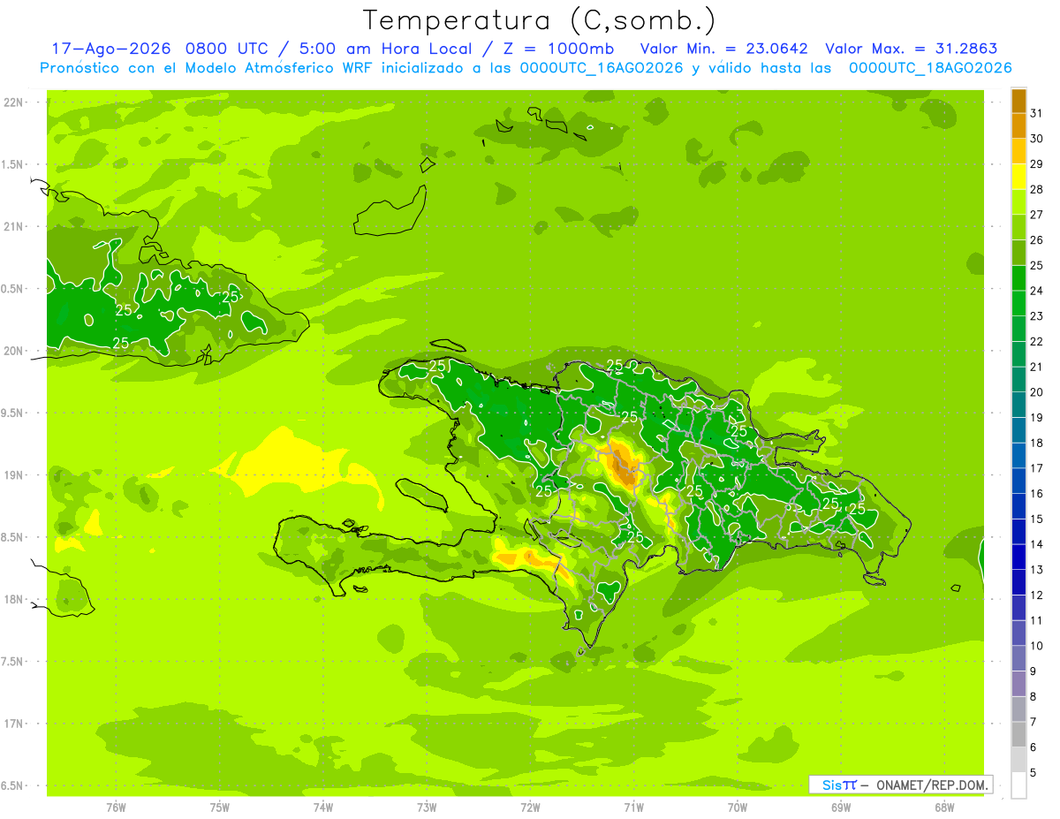The height and width of the screenshot is (819, 1060).
Task: Click the 19N latitude axis label
Action: coord(13,475)
